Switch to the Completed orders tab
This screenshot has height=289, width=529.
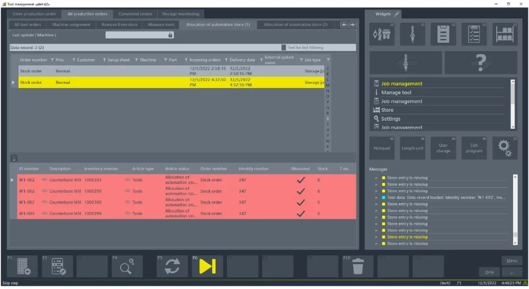point(135,14)
